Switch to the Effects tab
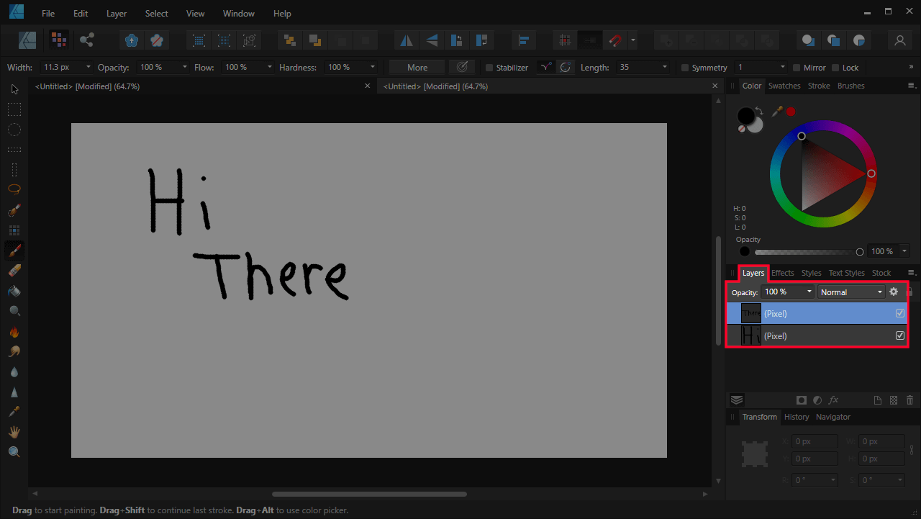 tap(782, 273)
